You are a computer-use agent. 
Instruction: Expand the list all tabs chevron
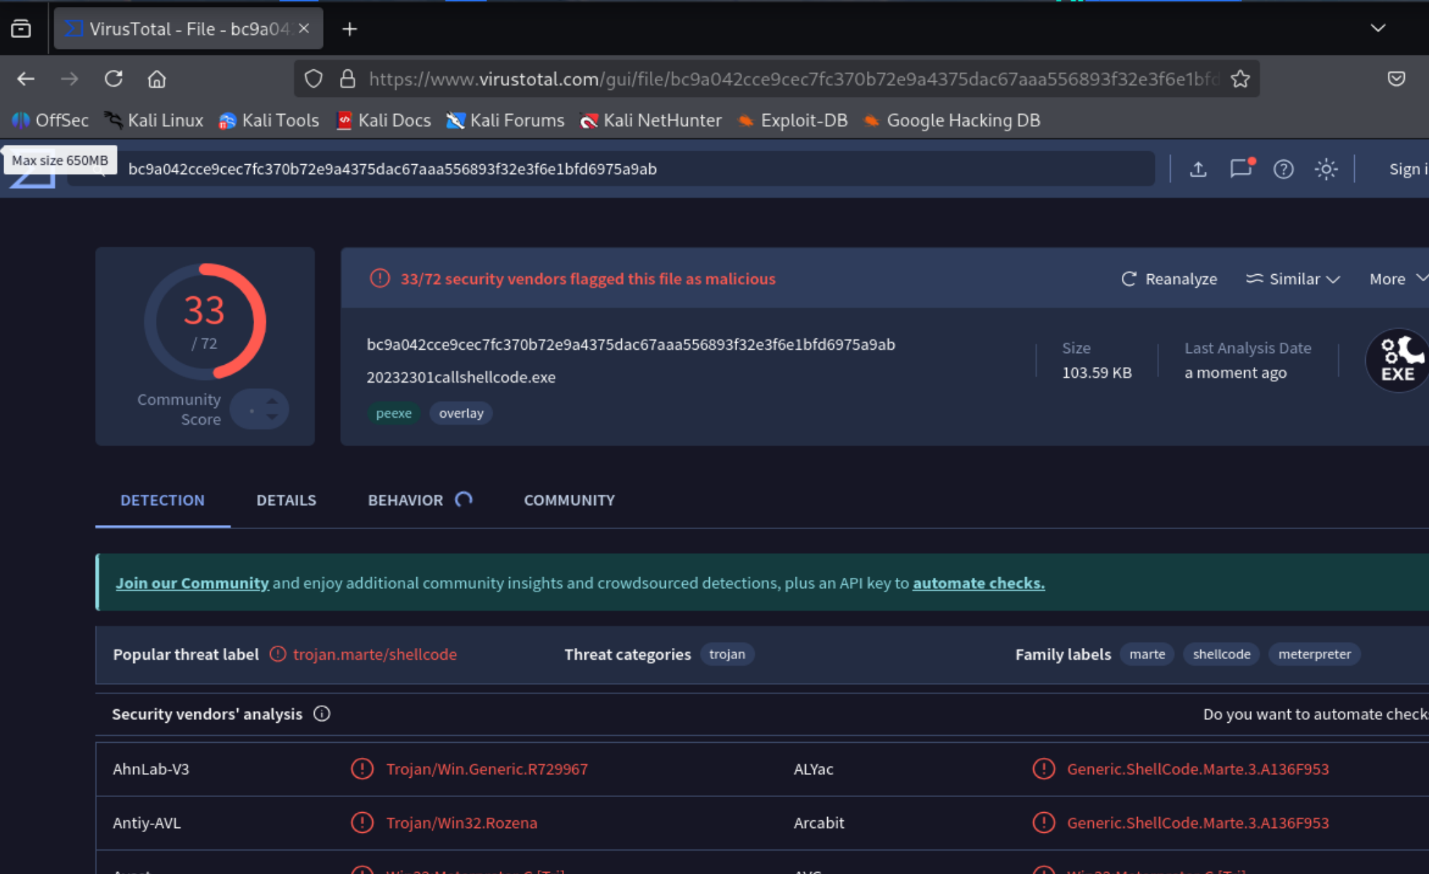1377,29
